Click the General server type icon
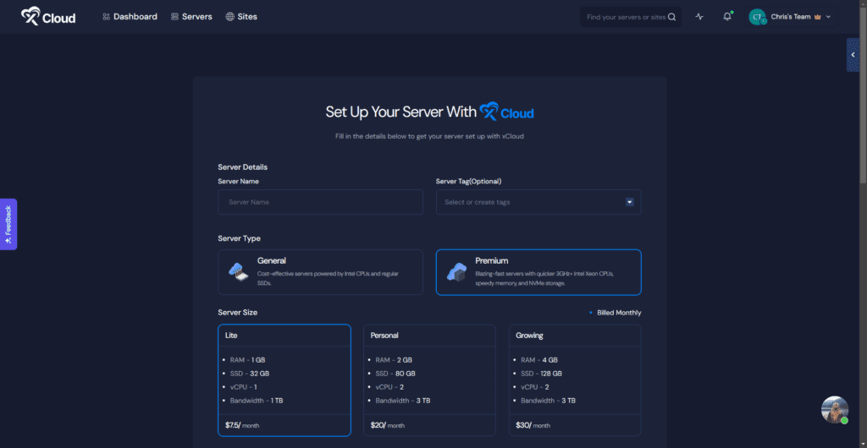The width and height of the screenshot is (867, 448). 239,271
